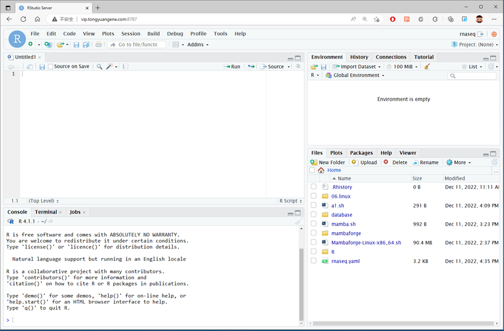Check the .Rhistory file checkbox
The width and height of the screenshot is (504, 331).
pos(313,186)
